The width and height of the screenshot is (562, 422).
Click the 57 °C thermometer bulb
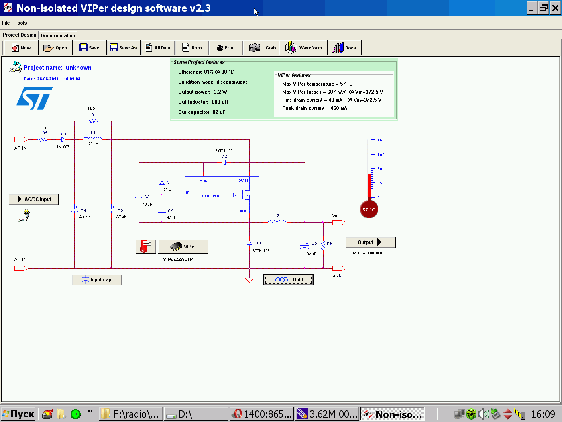(x=369, y=209)
